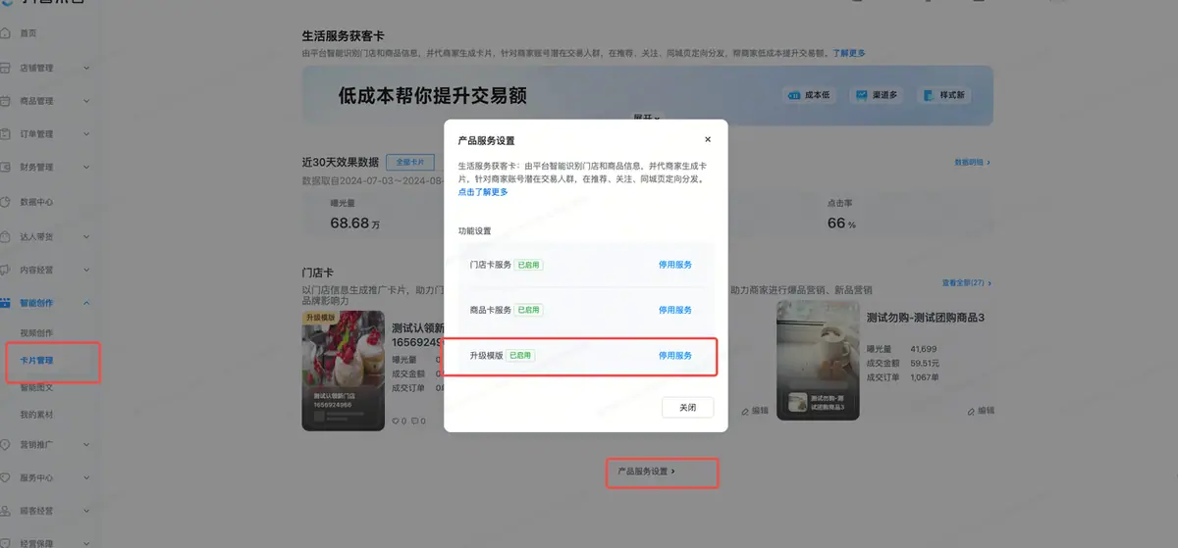Expand the 订单管理 chevron
The width and height of the screenshot is (1178, 548).
click(x=86, y=134)
